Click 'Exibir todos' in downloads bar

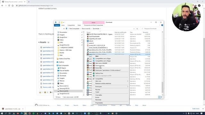(x=196, y=109)
